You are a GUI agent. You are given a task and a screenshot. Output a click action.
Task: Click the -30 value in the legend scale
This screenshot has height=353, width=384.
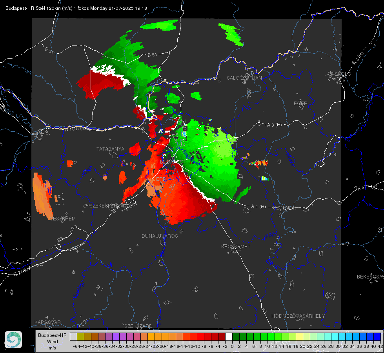tap(126, 346)
